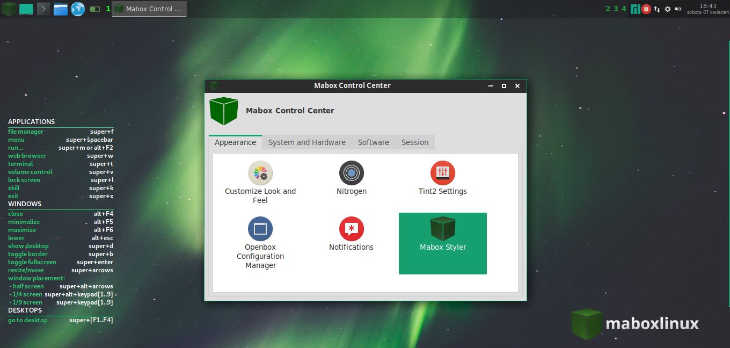Click the red circular tray icon

pos(646,9)
